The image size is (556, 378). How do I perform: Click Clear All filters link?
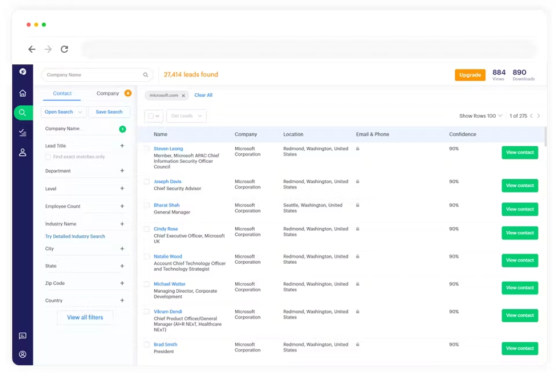click(203, 95)
